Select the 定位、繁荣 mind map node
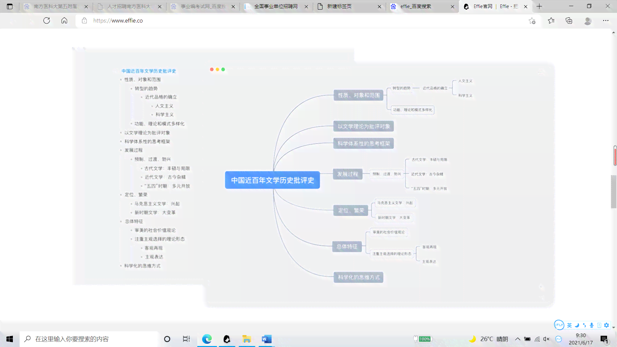Screen dimensions: 617x347 (x=351, y=210)
